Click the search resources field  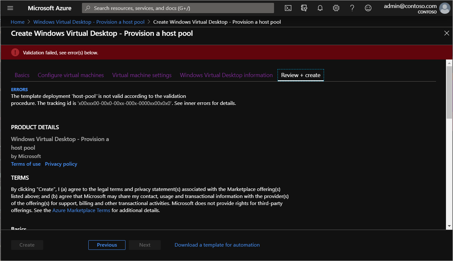(178, 8)
